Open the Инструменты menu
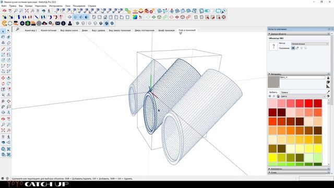The width and height of the screenshot is (334, 188). (56, 6)
